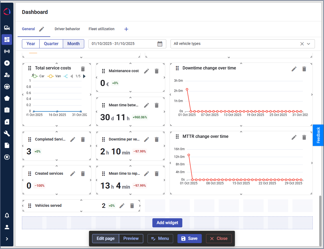Click the Add widget button
Image resolution: width=324 pixels, height=249 pixels.
pos(167,223)
